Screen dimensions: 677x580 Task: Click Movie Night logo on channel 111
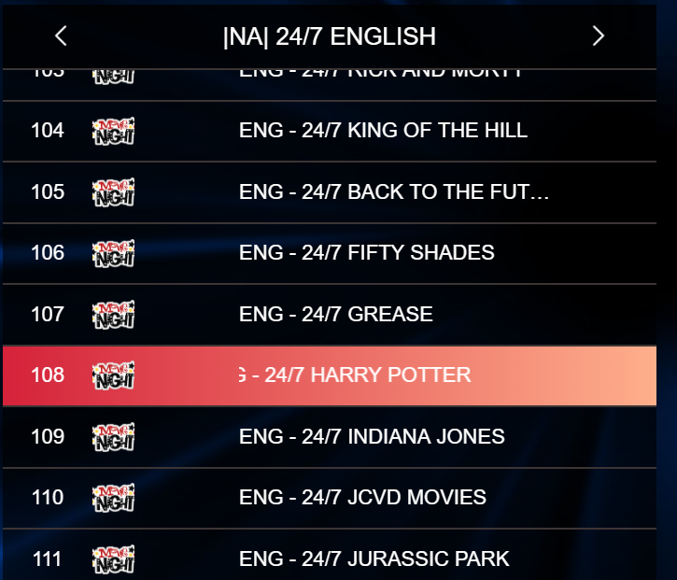(114, 559)
